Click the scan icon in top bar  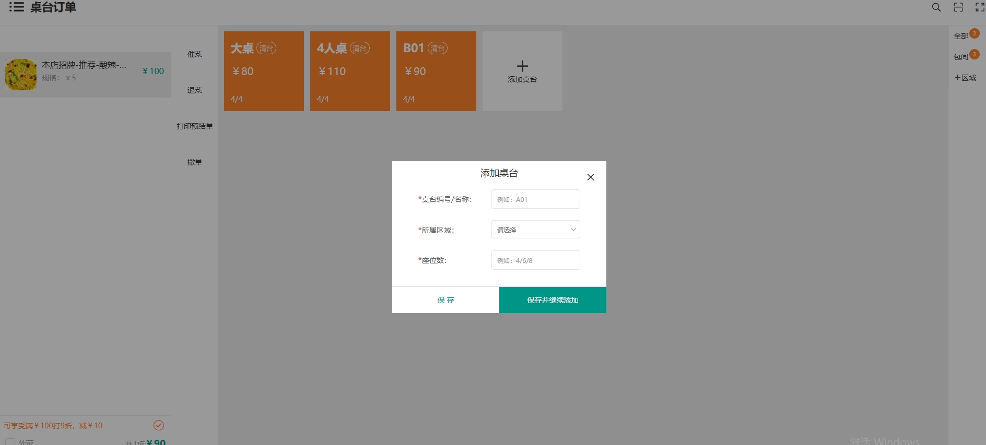click(958, 7)
